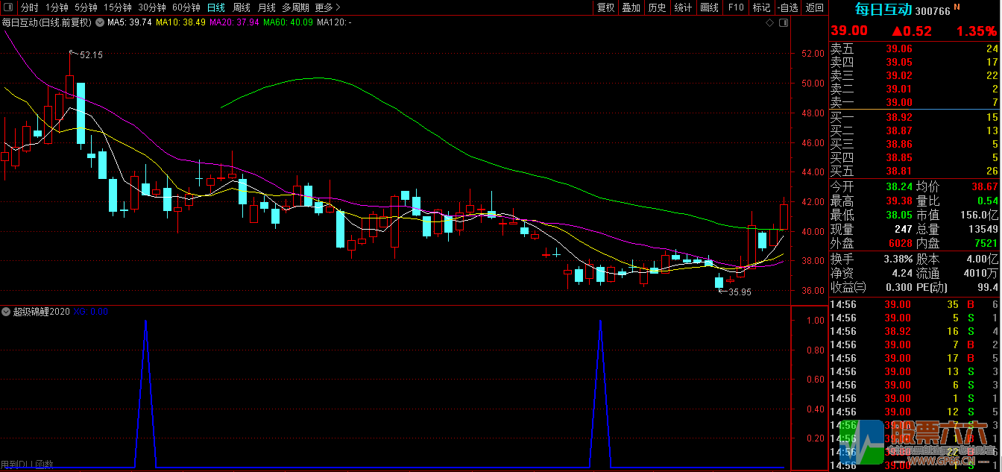Click the diamond marker icon above the chart
Image resolution: width=1002 pixels, height=472 pixels.
coord(769,23)
